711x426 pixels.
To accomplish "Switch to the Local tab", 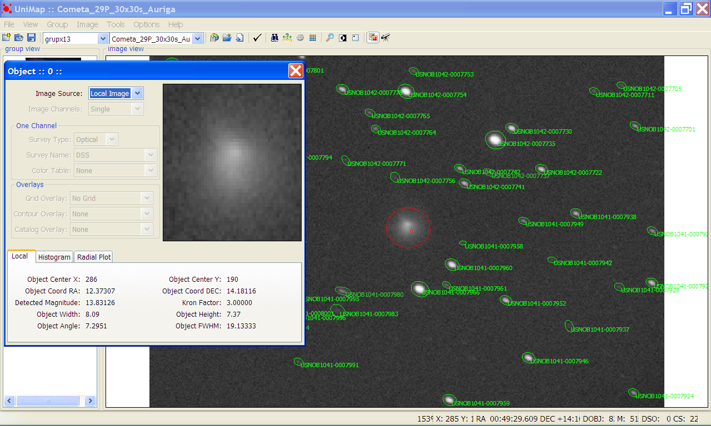I will tap(21, 256).
